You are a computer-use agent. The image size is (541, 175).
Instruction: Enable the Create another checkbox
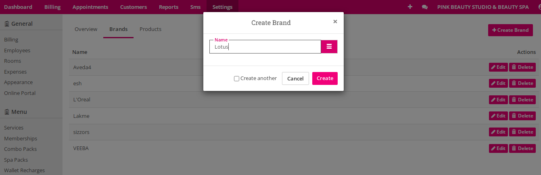[236, 78]
